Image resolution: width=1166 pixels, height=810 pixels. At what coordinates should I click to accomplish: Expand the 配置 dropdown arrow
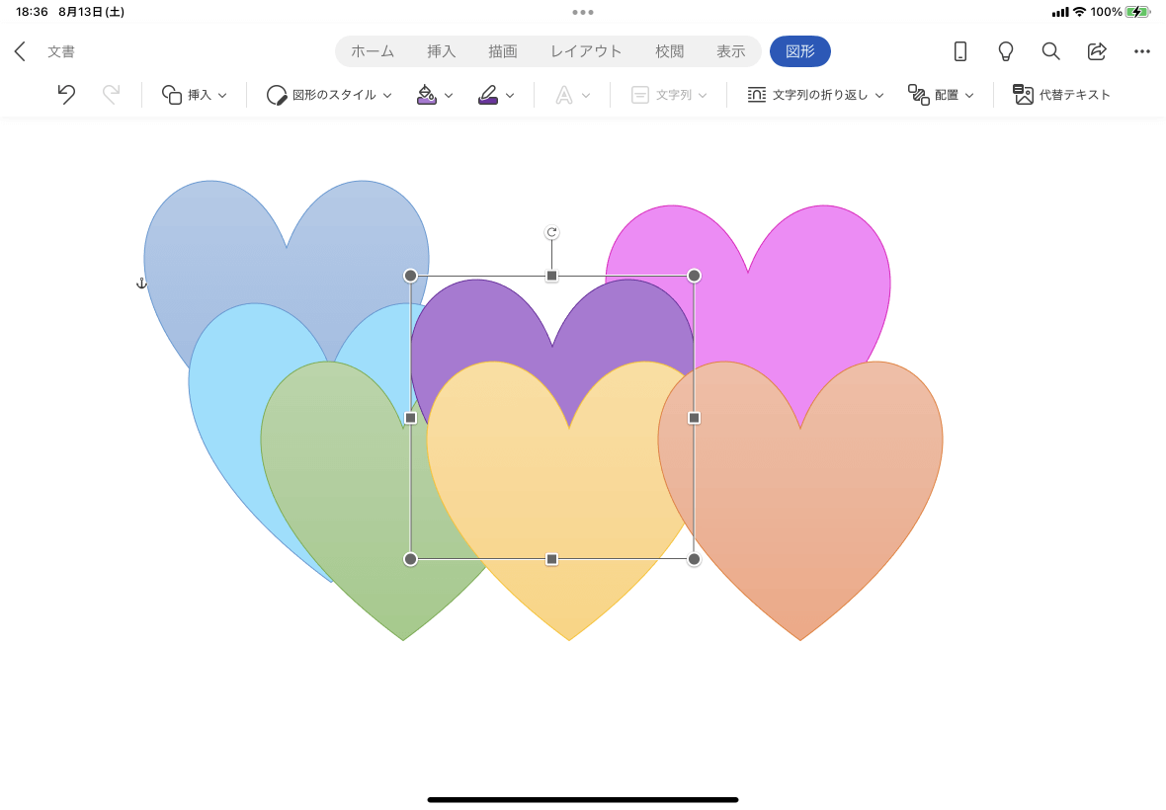coord(969,95)
